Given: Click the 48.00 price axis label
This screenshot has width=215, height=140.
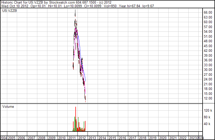Looking at the screenshot, I should click(x=208, y=41).
